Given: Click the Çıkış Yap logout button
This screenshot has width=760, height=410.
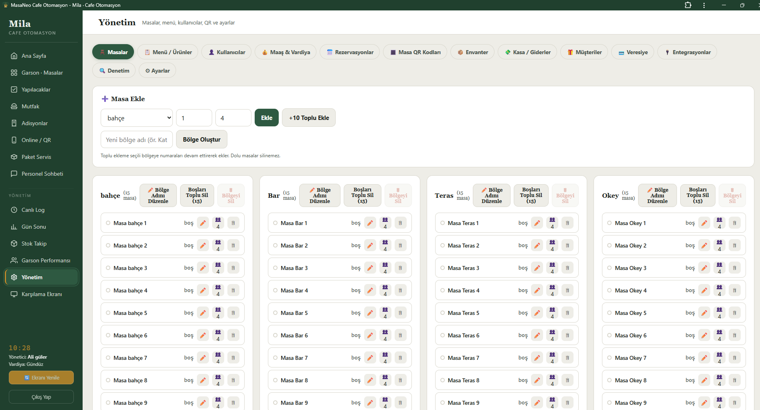Looking at the screenshot, I should [x=41, y=397].
